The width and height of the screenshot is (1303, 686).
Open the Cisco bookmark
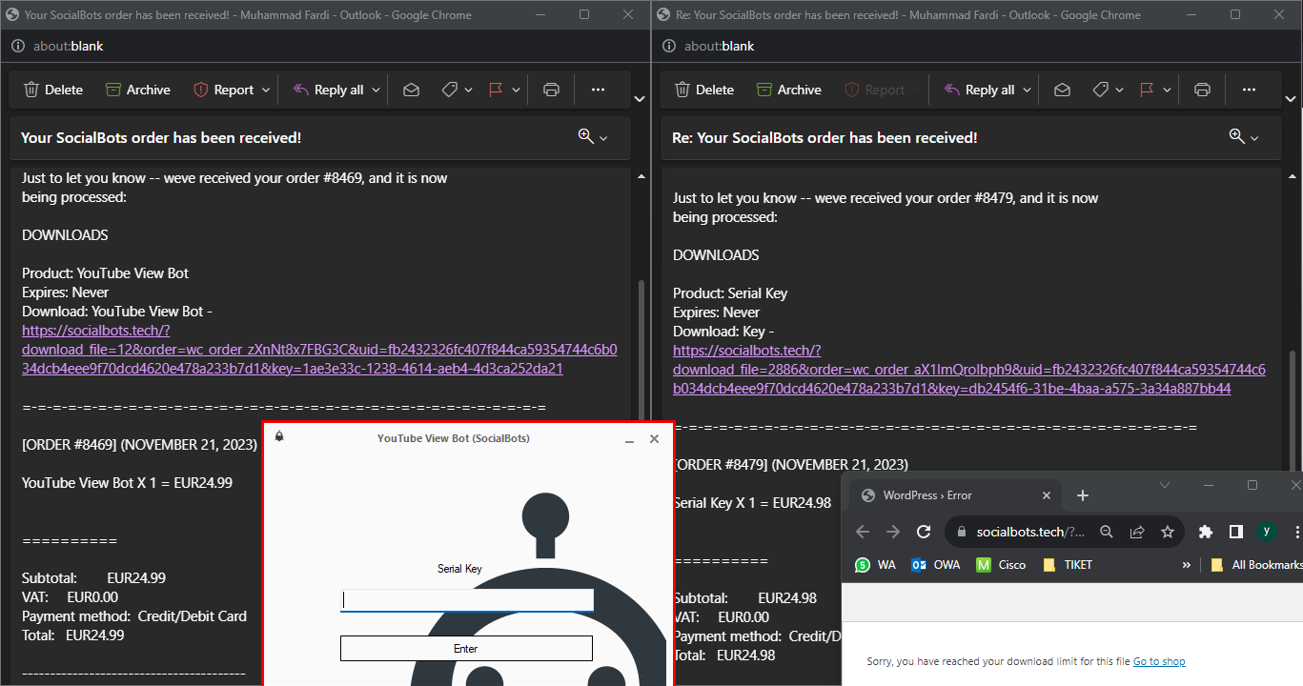click(1001, 565)
